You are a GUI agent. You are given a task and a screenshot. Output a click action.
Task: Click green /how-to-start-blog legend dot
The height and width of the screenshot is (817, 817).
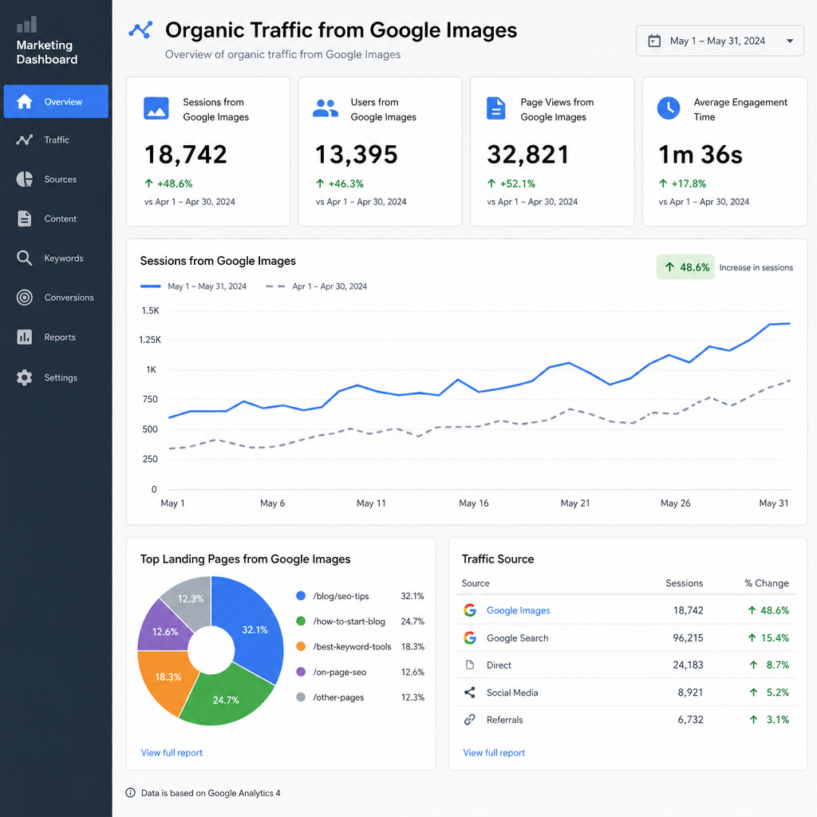(301, 621)
